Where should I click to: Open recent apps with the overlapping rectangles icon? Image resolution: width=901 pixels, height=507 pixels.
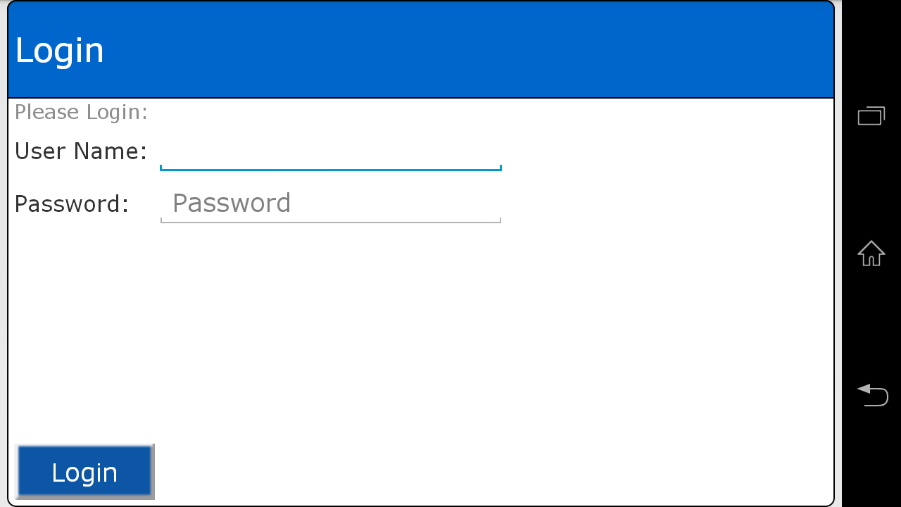871,115
